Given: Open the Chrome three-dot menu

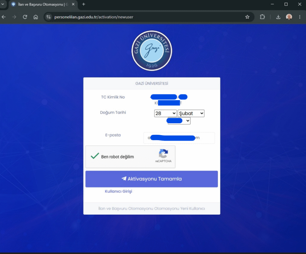Looking at the screenshot, I should [300, 17].
